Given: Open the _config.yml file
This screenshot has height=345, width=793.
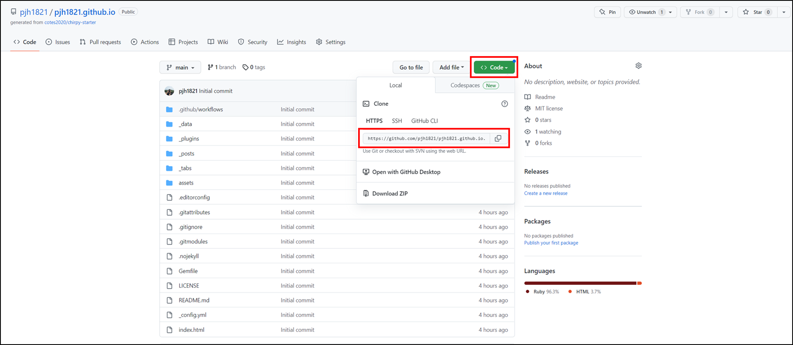Looking at the screenshot, I should tap(192, 315).
